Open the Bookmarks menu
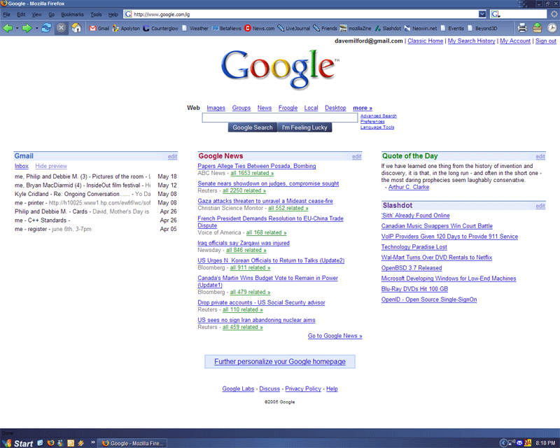 [71, 14]
